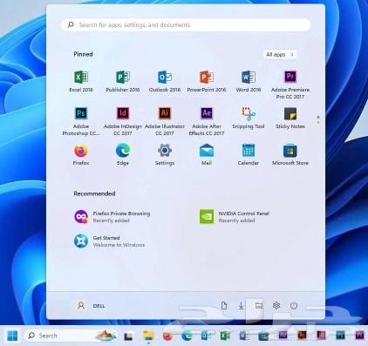Open the Downloads folder shortcut in the Start footer

(x=241, y=306)
